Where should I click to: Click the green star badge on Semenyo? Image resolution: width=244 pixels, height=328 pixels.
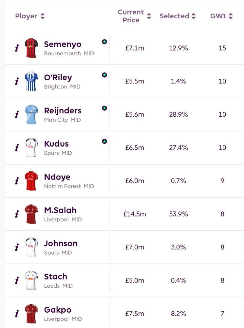point(104,42)
